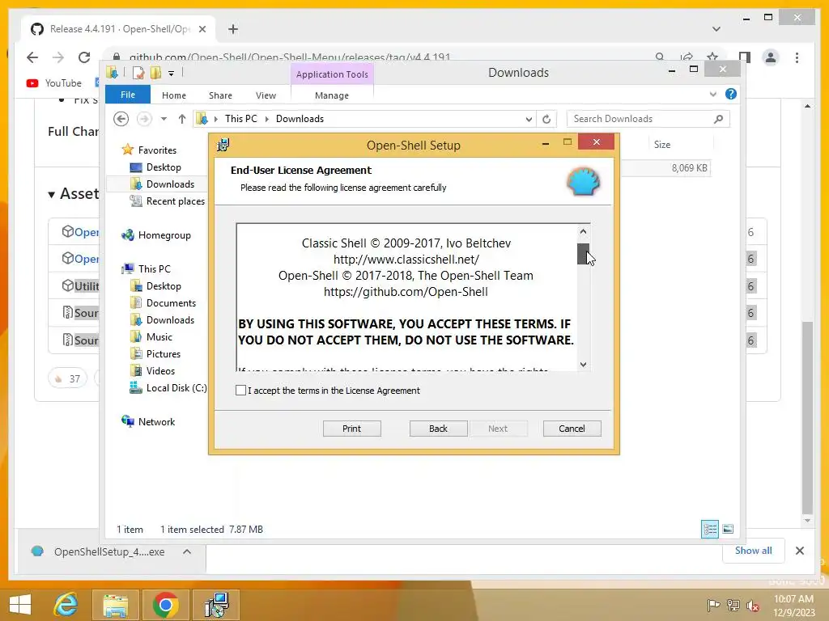
Task: Open the Videos folder icon under This PC
Action: (136, 370)
